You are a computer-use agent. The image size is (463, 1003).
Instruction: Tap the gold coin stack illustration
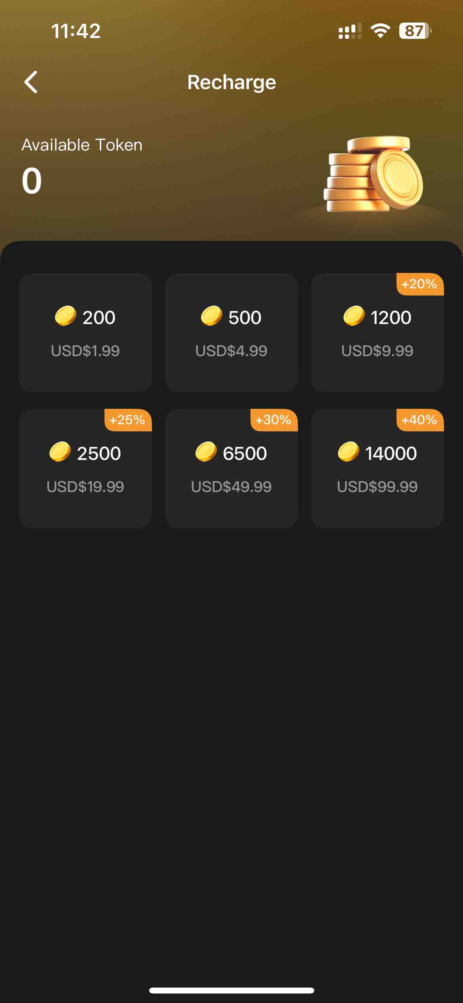(x=373, y=174)
